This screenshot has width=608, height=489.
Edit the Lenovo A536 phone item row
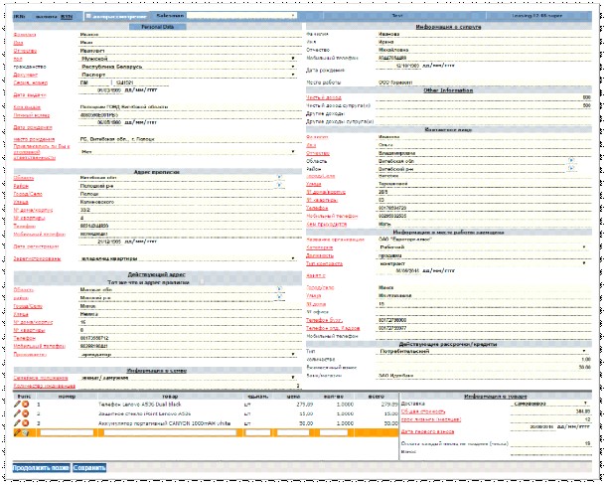tap(17, 405)
